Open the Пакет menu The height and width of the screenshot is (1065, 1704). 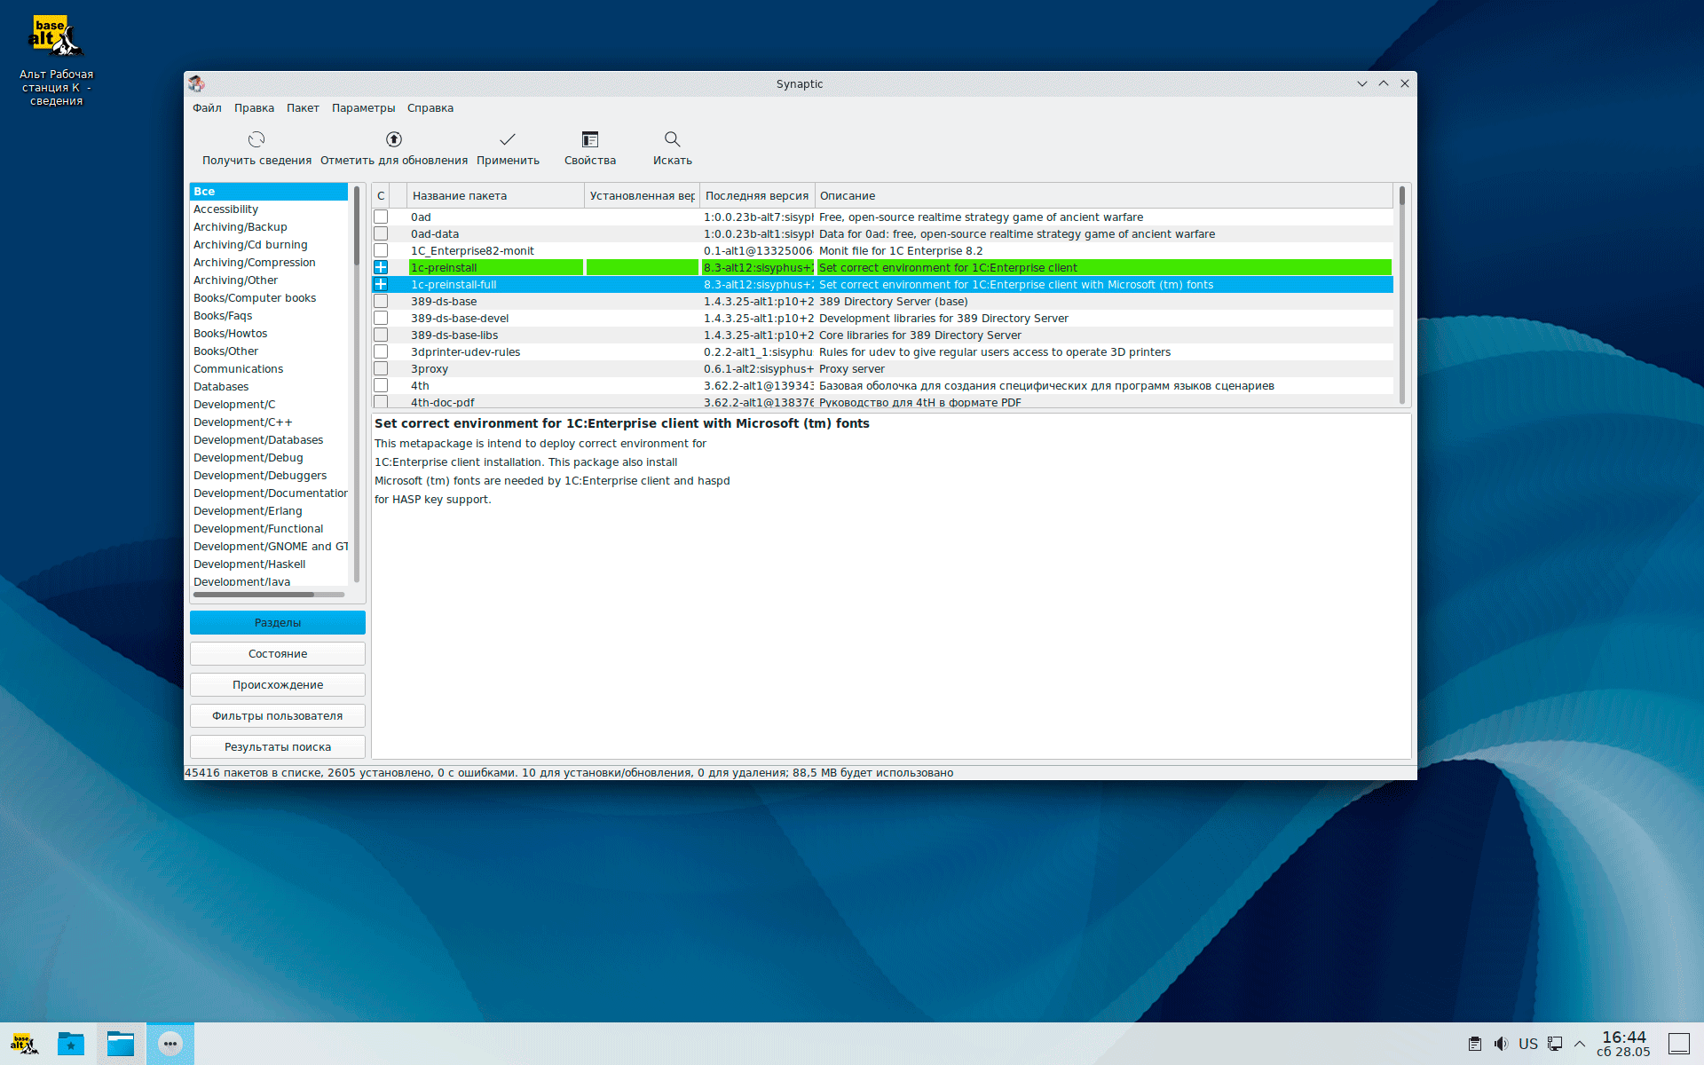coord(303,108)
